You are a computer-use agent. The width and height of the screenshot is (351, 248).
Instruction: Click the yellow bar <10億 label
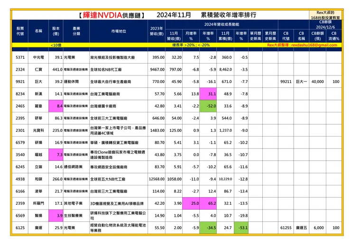click(56, 45)
